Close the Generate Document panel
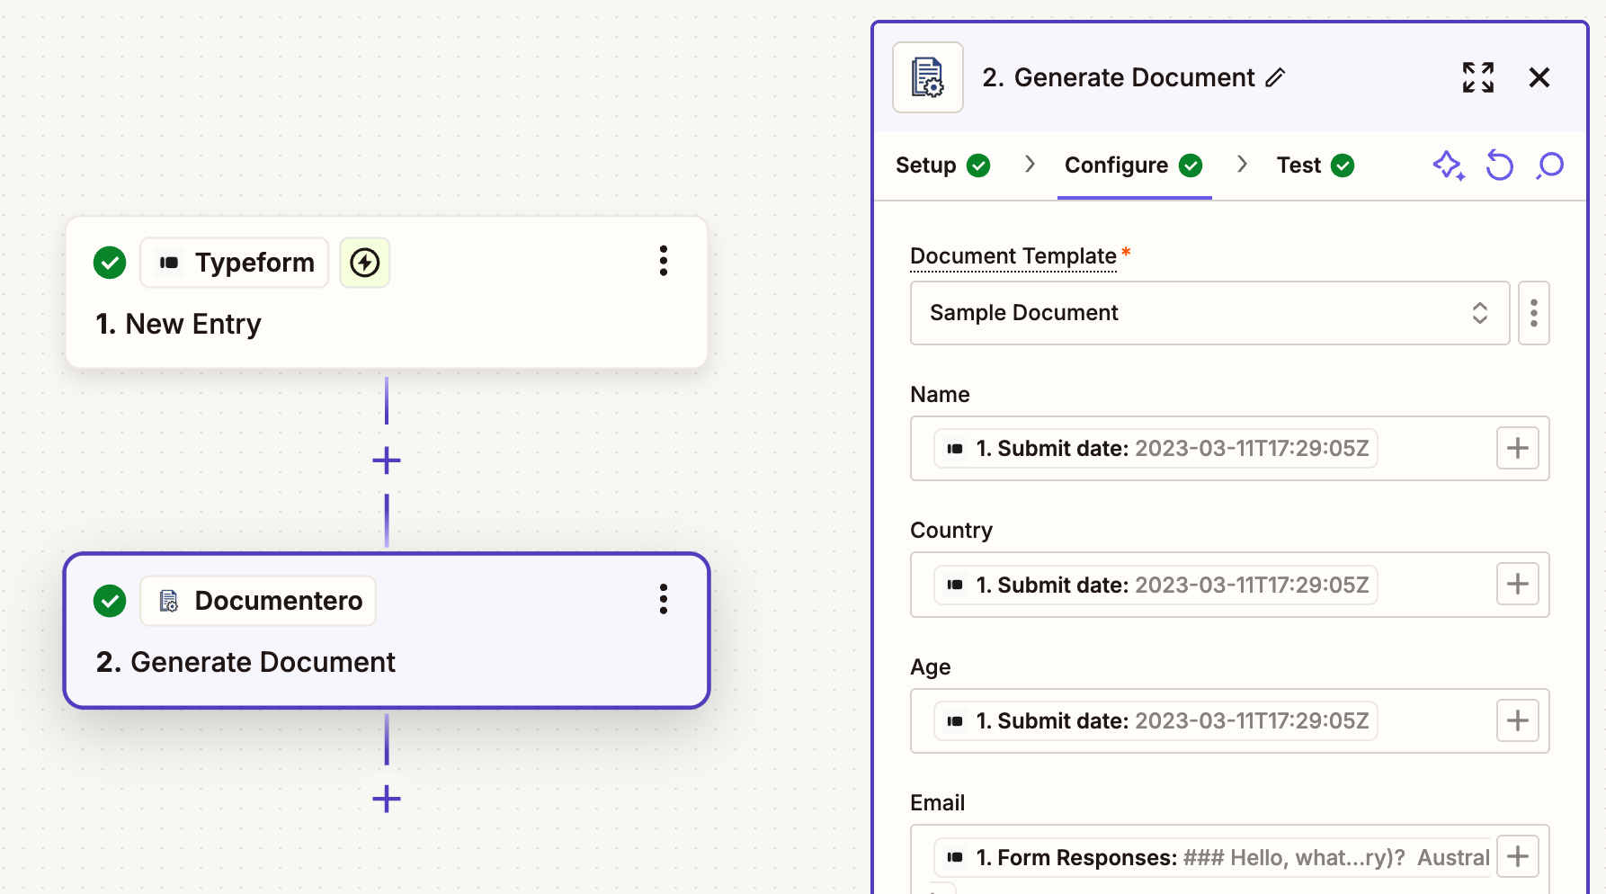 (x=1539, y=77)
